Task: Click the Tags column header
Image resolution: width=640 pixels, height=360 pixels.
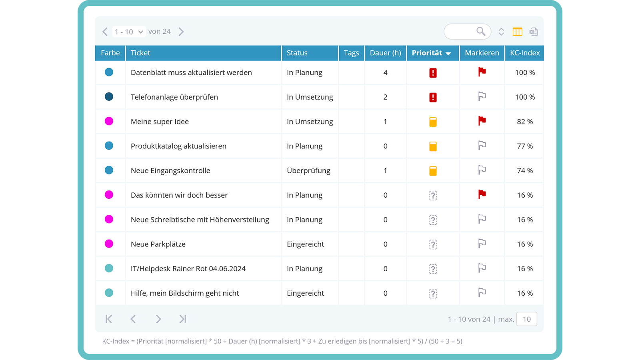Action: (x=351, y=53)
